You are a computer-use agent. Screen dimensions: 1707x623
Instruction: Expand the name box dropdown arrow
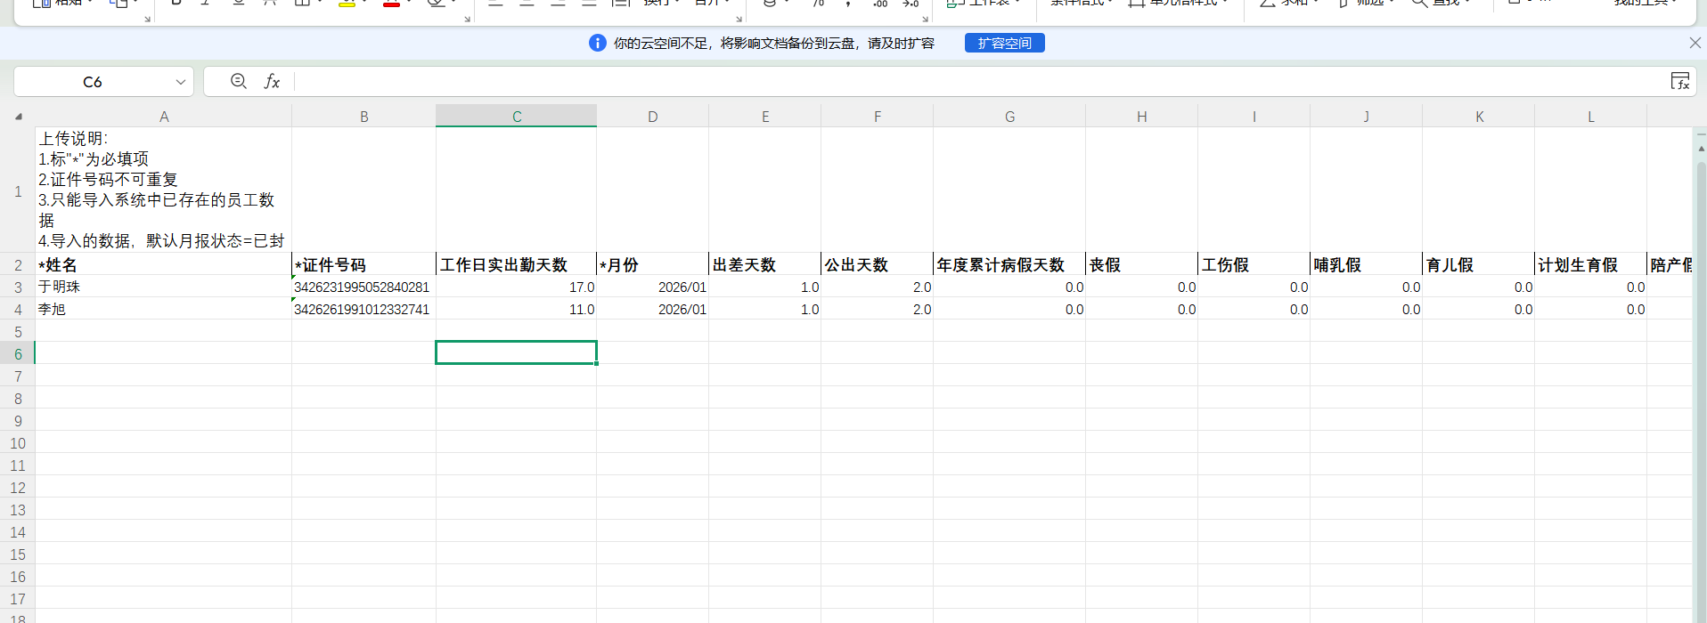click(x=181, y=82)
